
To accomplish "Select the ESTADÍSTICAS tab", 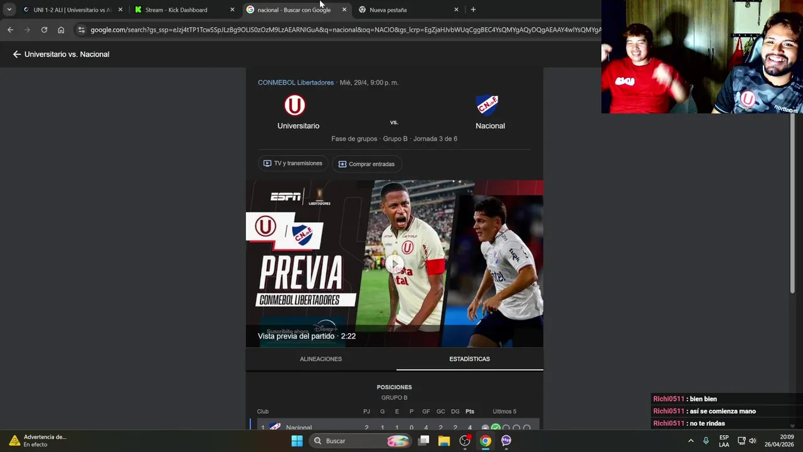I will (x=469, y=359).
